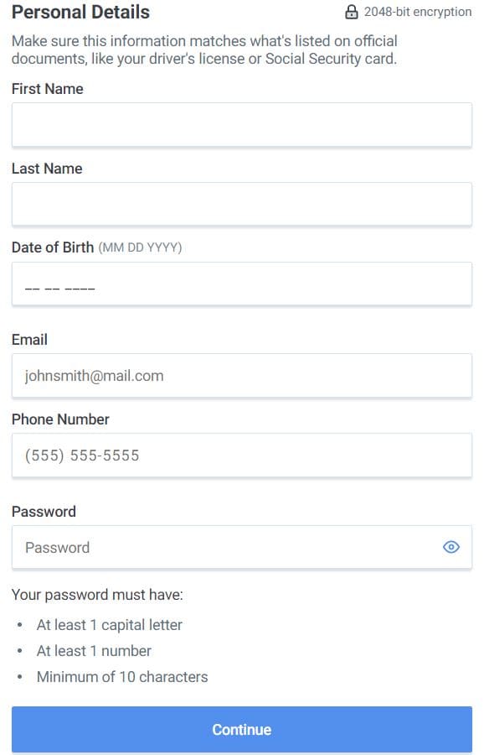This screenshot has height=755, width=484.
Task: Click the Last Name input field
Action: coord(242,204)
